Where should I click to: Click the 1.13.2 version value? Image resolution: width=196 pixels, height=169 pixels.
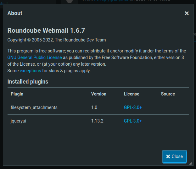pos(97,121)
